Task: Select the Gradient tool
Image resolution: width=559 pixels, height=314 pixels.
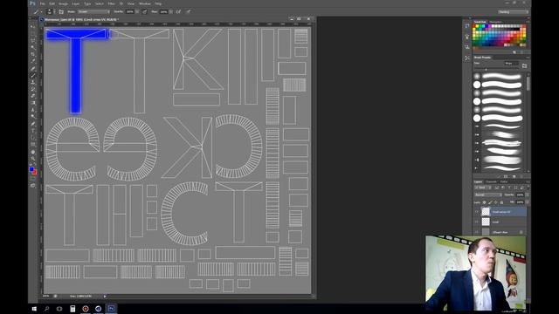Action: click(x=33, y=103)
